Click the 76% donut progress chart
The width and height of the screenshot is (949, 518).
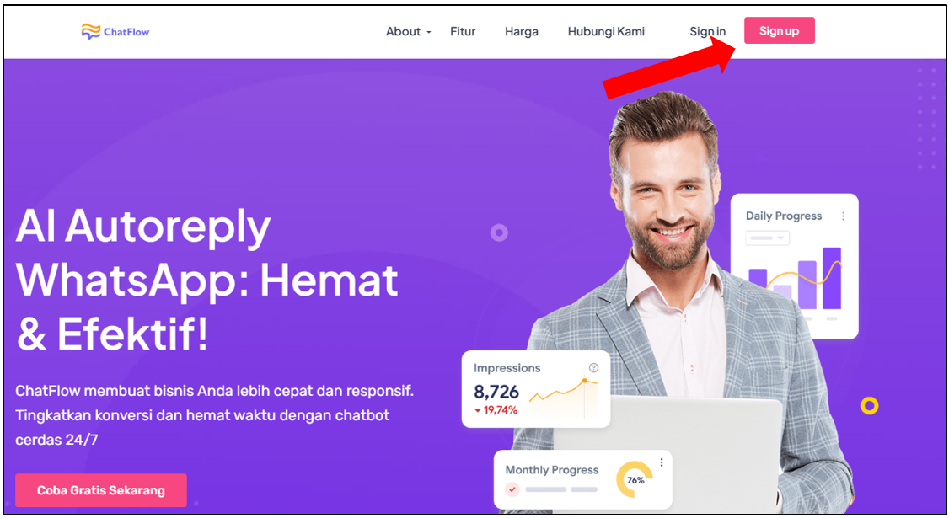coord(635,480)
